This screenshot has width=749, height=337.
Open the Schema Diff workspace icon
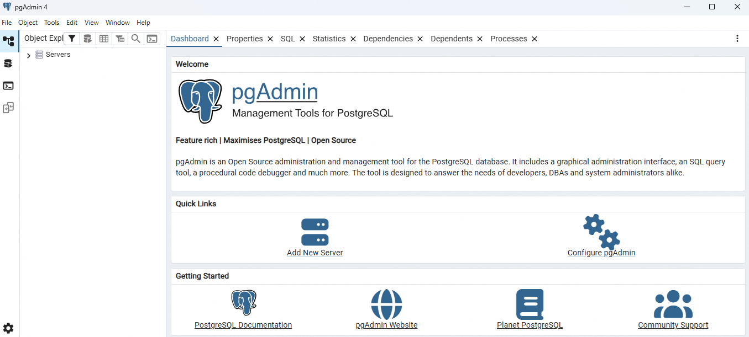point(8,108)
